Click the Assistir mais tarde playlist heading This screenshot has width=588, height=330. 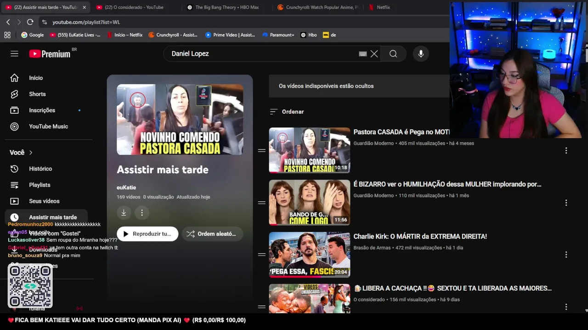point(163,170)
